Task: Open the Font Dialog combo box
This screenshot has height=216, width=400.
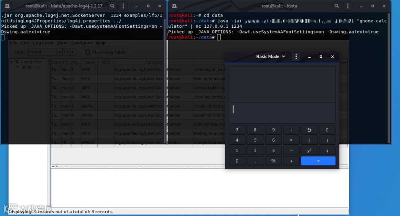Action: 44,52
